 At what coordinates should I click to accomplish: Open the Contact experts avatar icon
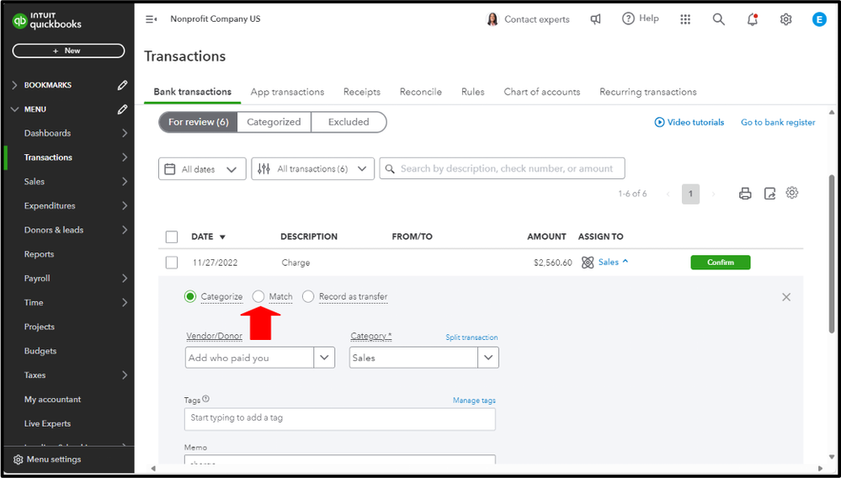click(492, 19)
